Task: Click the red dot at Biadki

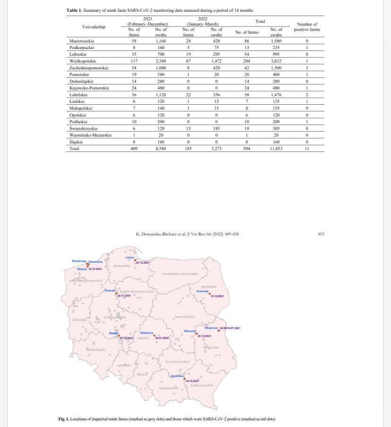Action: tap(119, 336)
